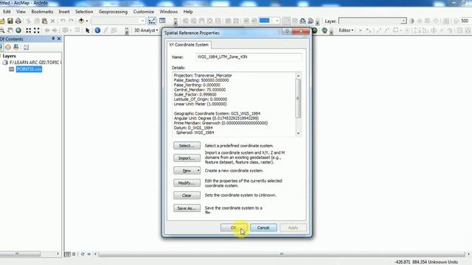Select the Layers data frame item
This screenshot has height=265, width=472.
pyautogui.click(x=10, y=56)
